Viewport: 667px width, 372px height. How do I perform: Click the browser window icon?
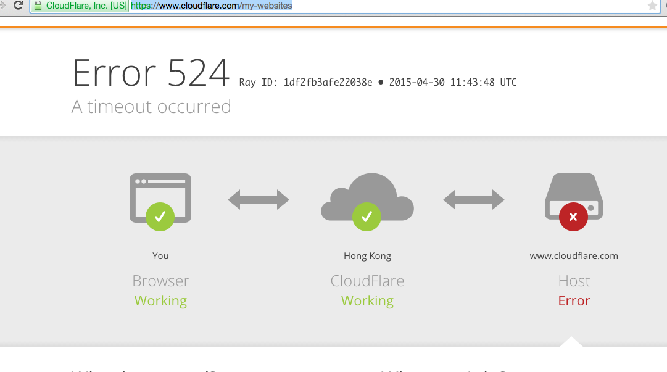[160, 198]
